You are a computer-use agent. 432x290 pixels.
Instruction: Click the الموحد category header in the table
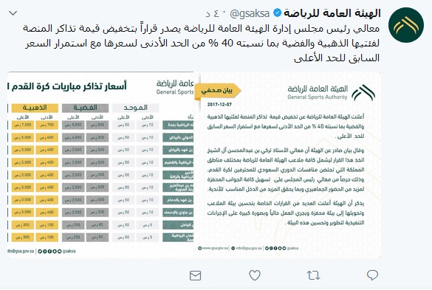coord(136,108)
